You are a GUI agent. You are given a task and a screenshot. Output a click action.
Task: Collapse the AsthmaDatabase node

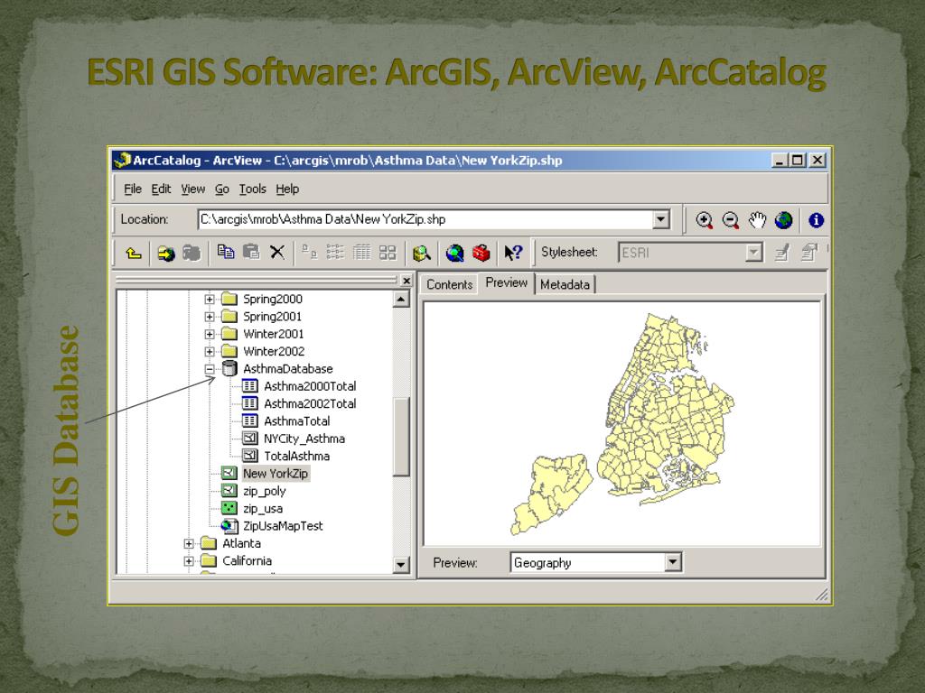(x=209, y=369)
